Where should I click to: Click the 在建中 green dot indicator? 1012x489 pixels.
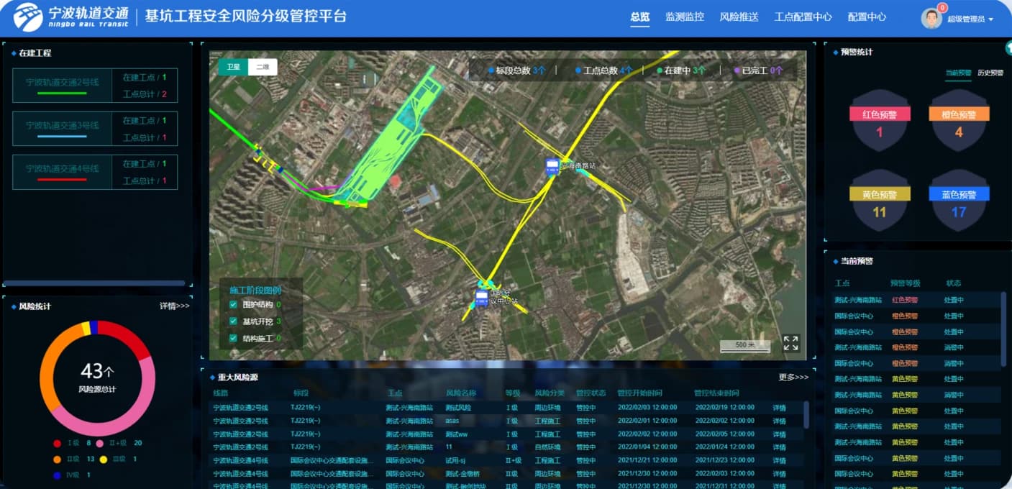[x=660, y=70]
